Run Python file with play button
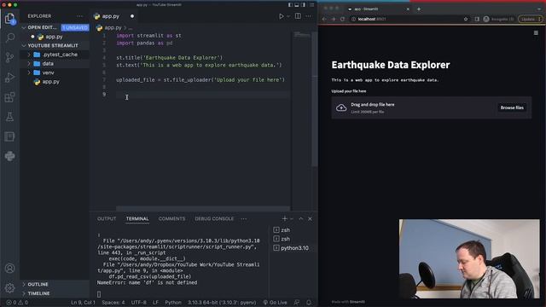Image resolution: width=546 pixels, height=307 pixels. coord(281,16)
